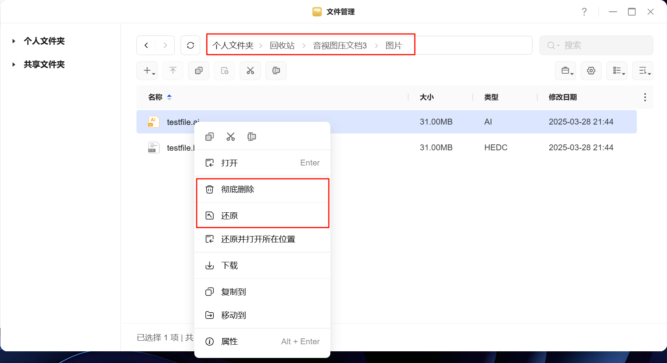This screenshot has width=667, height=363.
Task: Open the view mode list dropdown
Action: pyautogui.click(x=617, y=71)
